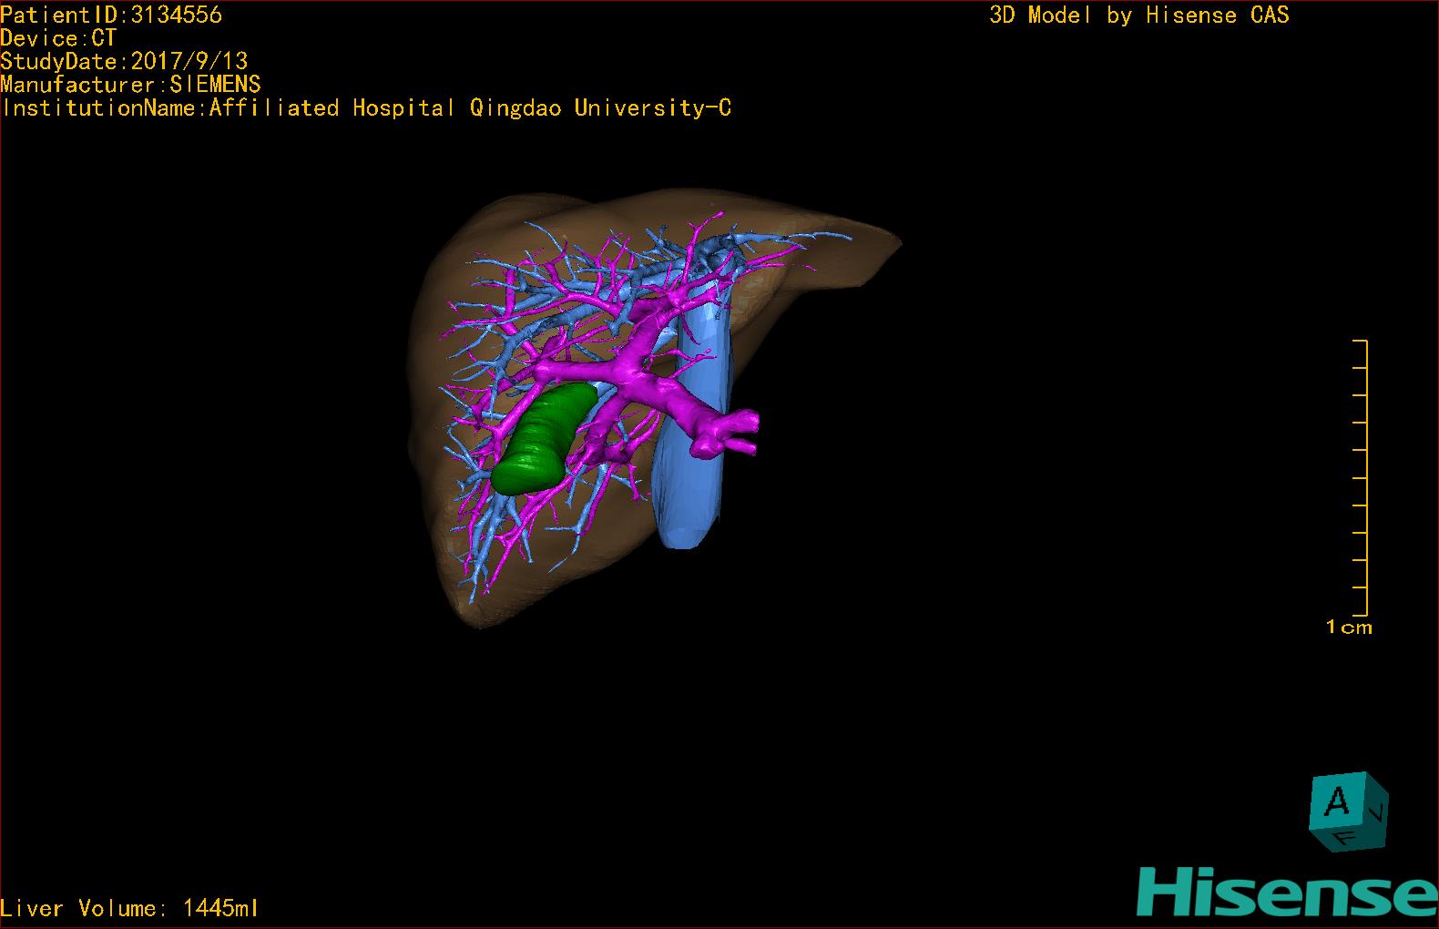Click the '3D Model by Hisense CAS' title
1439x929 pixels.
pos(1138,15)
